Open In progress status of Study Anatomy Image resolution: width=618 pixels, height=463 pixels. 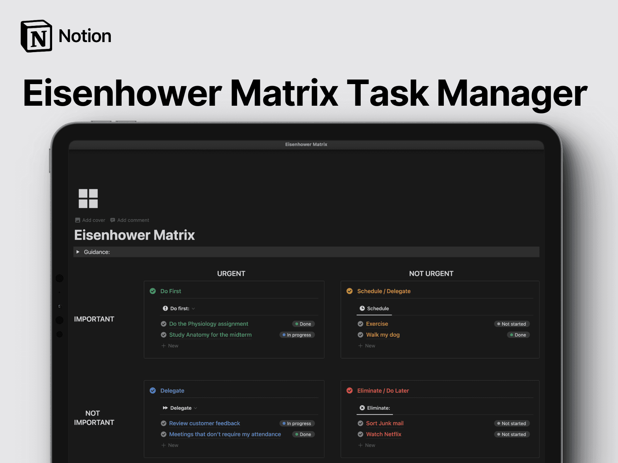[x=297, y=335]
